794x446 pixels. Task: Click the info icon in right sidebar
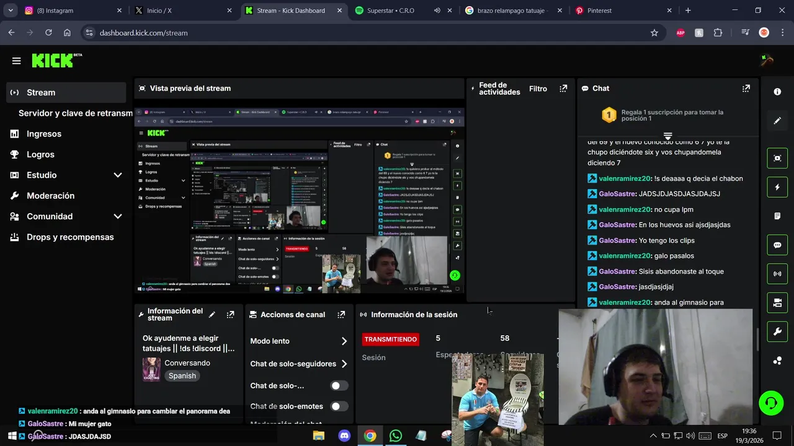click(777, 92)
